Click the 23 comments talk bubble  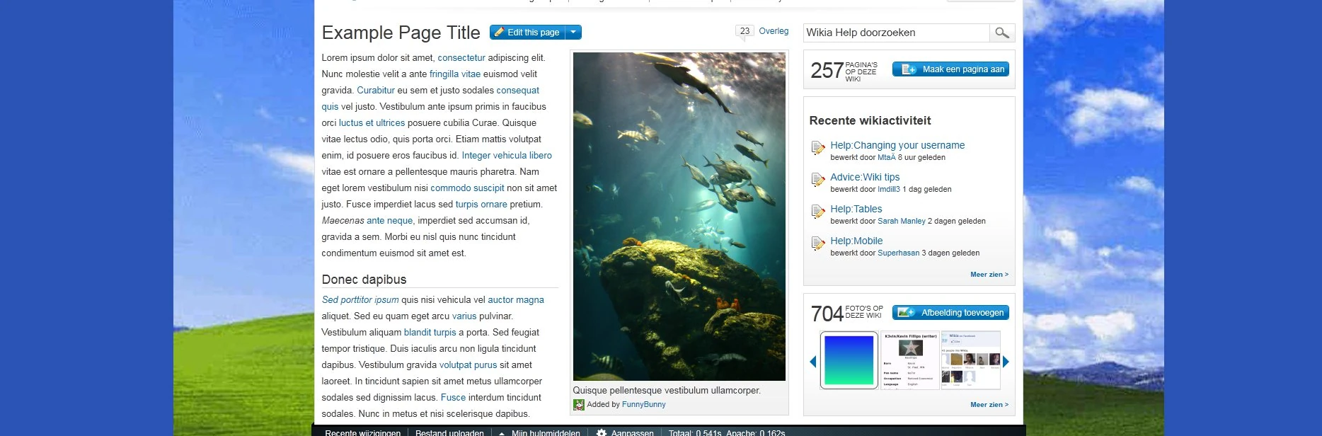coord(745,31)
